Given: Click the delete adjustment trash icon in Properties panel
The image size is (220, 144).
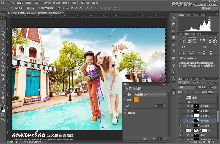Looking at the screenshot, I should [164, 139].
